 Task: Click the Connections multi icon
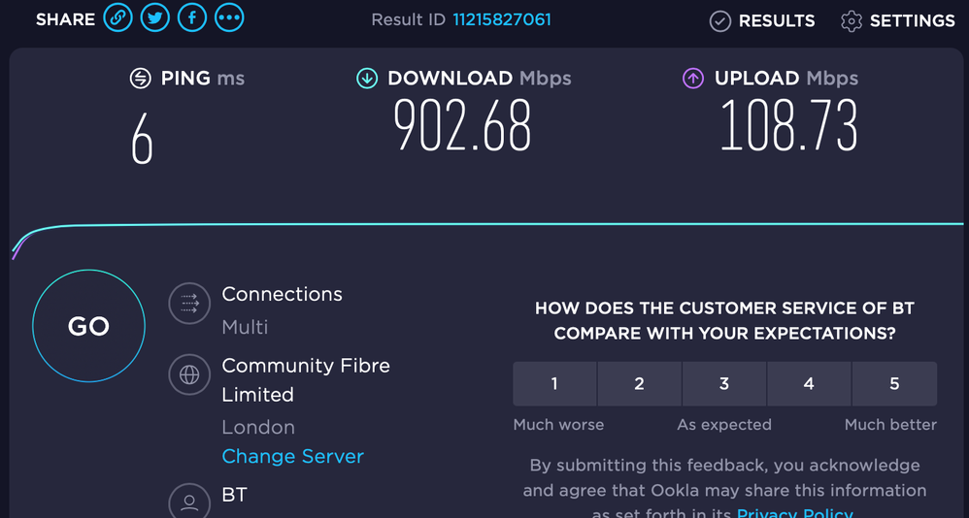189,304
